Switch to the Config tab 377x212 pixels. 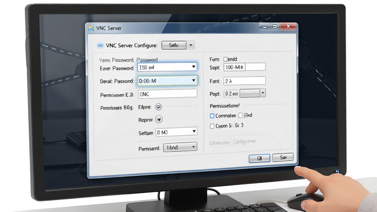click(x=244, y=142)
